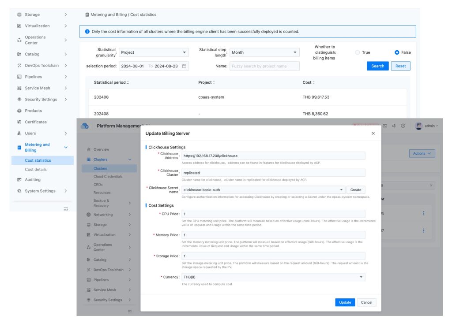Click the help question mark icon
452x323 pixels.
[403, 126]
